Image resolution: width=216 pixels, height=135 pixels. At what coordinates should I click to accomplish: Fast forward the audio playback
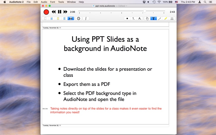click(x=65, y=12)
